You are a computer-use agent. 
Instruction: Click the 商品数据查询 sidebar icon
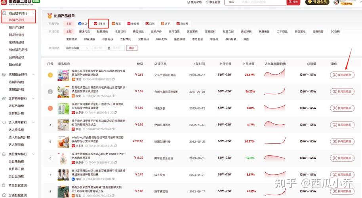point(4,185)
